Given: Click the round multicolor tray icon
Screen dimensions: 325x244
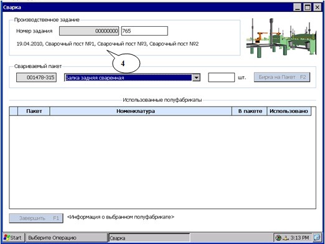Looking at the screenshot, I should (278, 238).
